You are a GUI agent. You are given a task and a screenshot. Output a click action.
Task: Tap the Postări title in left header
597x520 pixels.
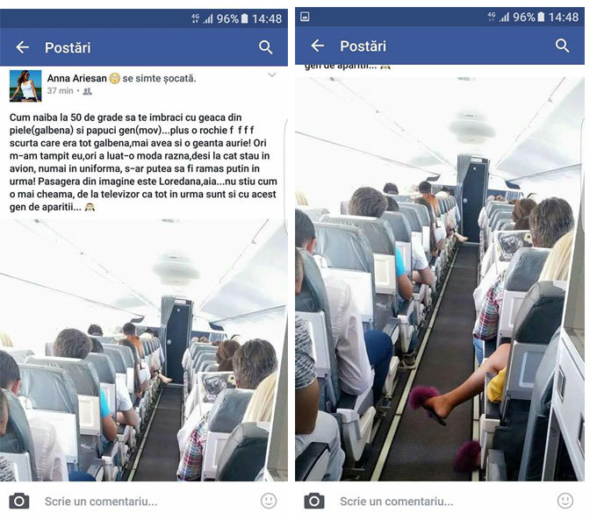pyautogui.click(x=68, y=48)
